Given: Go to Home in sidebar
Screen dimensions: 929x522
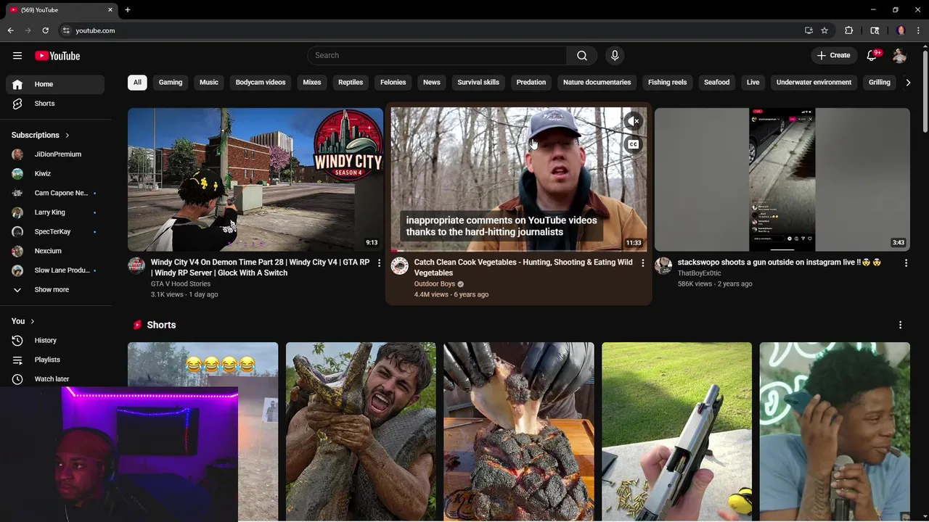Looking at the screenshot, I should click(55, 84).
